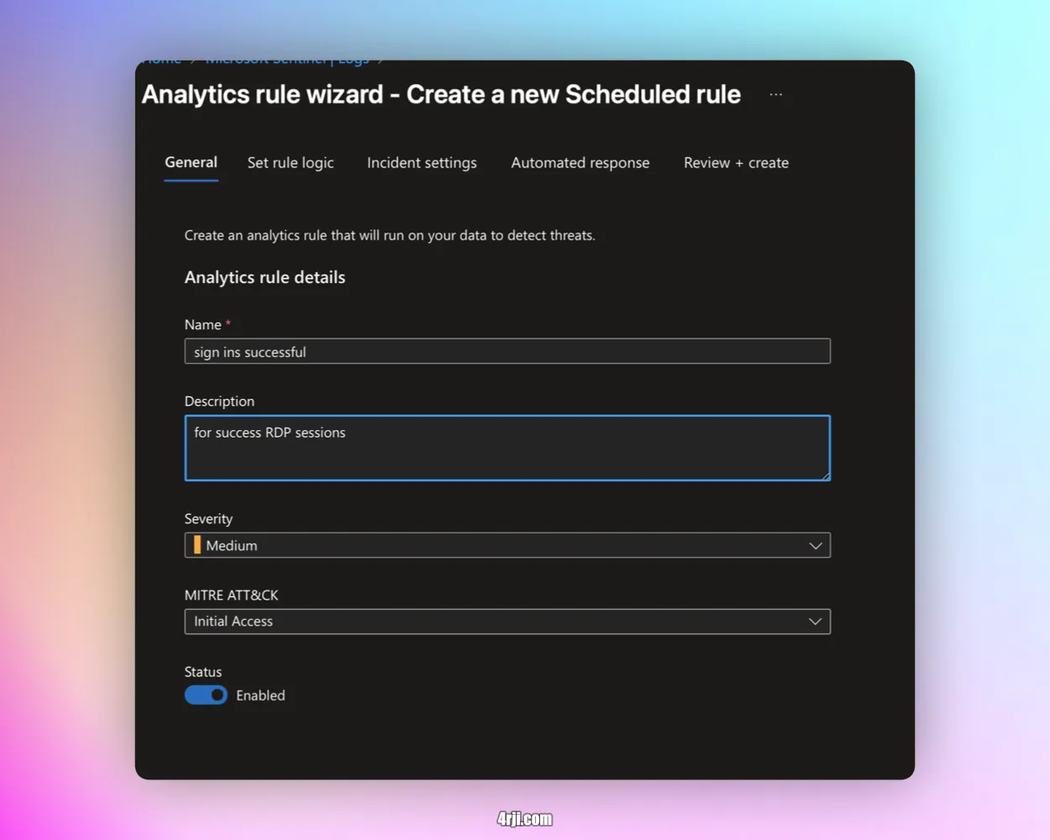Open the Severity dropdown chevron

point(814,545)
